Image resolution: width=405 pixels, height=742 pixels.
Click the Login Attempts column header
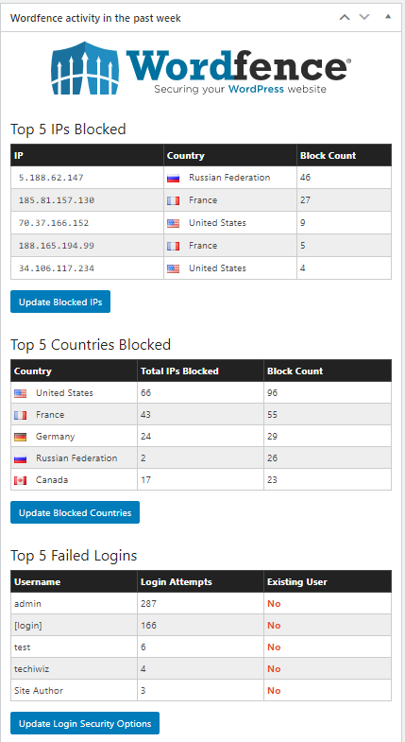tap(177, 582)
